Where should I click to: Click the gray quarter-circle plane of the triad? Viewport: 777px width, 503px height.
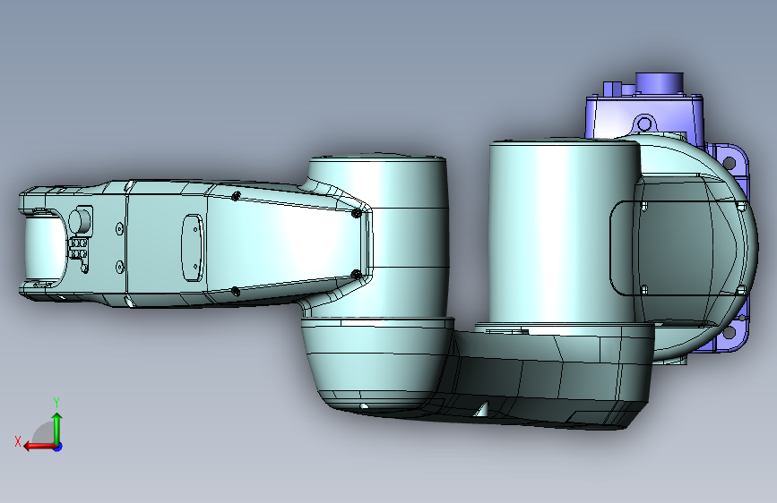[x=43, y=433]
